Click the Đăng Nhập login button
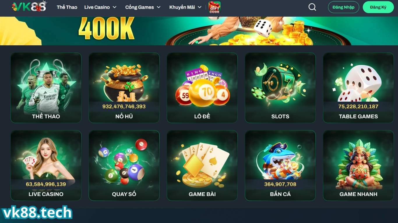The image size is (398, 223). pyautogui.click(x=344, y=7)
